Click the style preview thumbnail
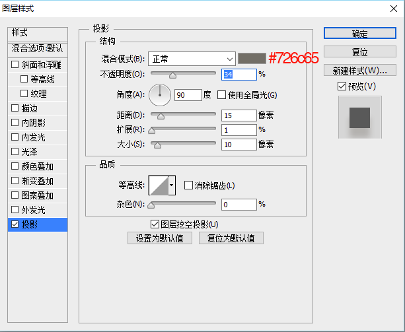 click(359, 117)
